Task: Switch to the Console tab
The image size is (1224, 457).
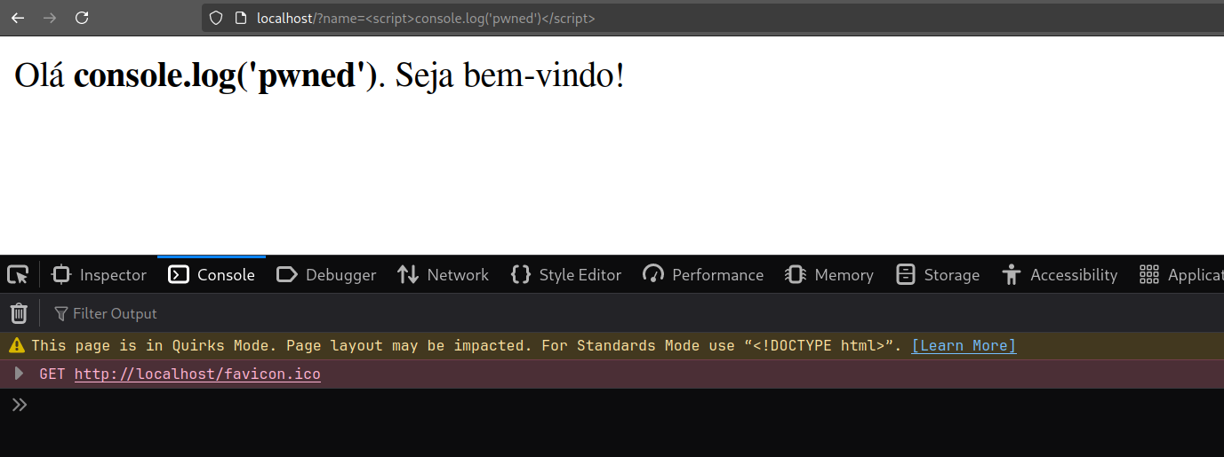Action: (x=212, y=275)
